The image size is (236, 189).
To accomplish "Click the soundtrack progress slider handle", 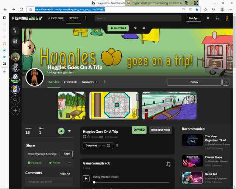I will coord(94,182).
